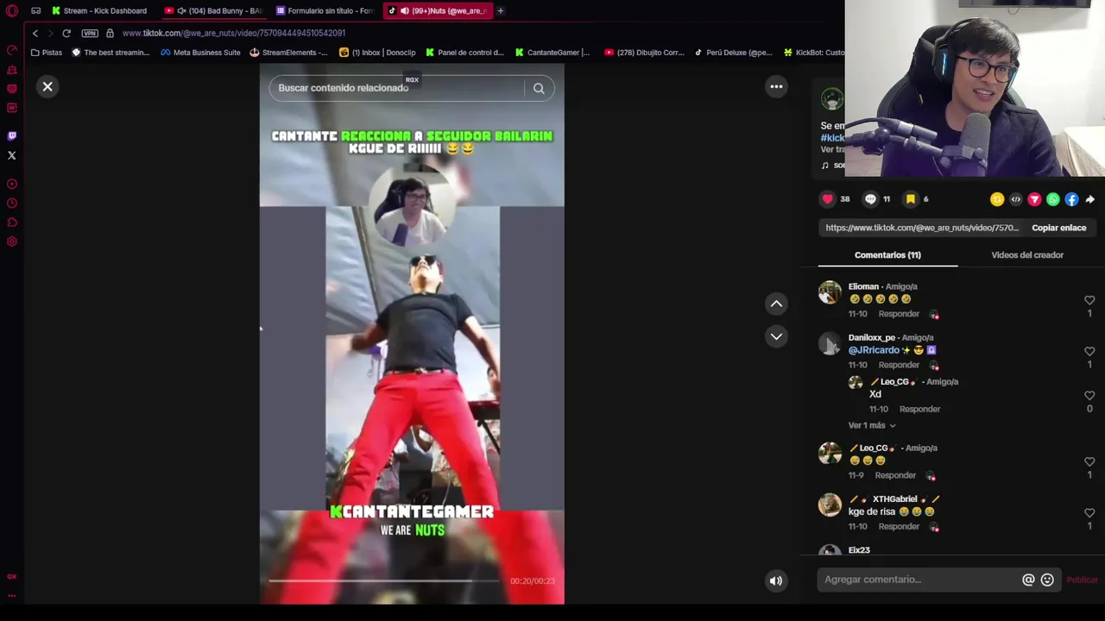
Task: Toggle the VPN badge in address bar
Action: tap(90, 33)
